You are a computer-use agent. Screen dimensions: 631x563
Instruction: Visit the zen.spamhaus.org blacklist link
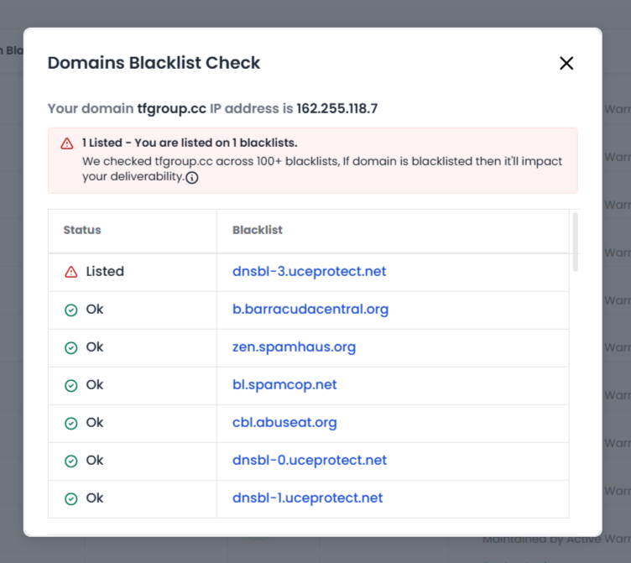click(x=294, y=347)
